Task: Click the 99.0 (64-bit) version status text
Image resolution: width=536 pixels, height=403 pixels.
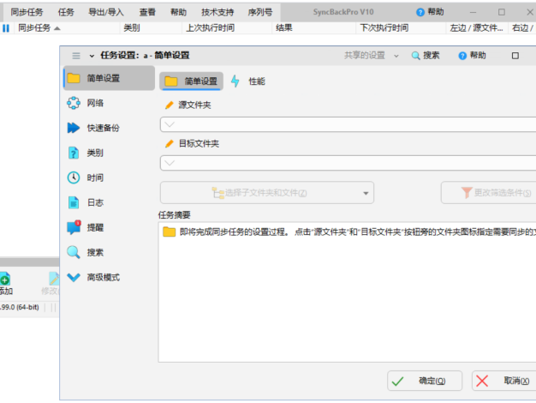Action: tap(20, 307)
